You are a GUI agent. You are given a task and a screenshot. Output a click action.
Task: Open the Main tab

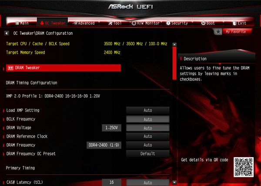click(22, 23)
